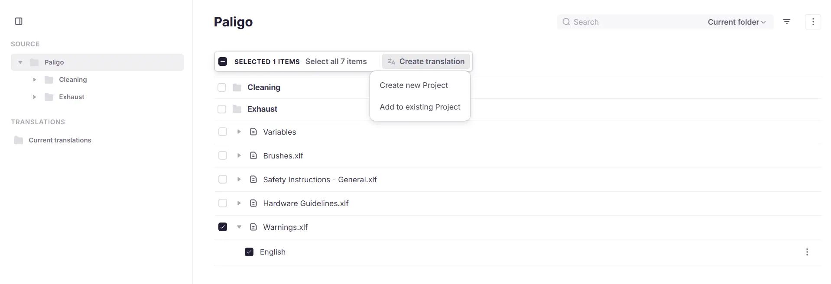Check the Hardware Guidelines.xlf checkbox

223,203
